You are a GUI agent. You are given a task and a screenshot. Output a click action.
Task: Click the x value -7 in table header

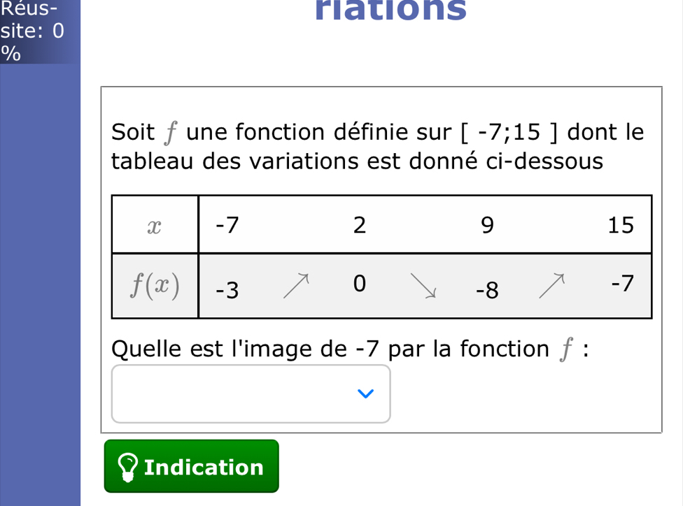pos(227,225)
